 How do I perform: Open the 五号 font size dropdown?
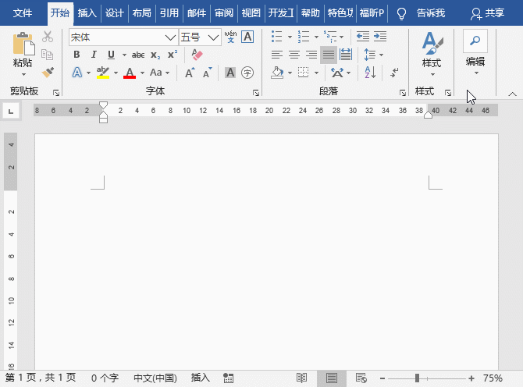tap(213, 37)
